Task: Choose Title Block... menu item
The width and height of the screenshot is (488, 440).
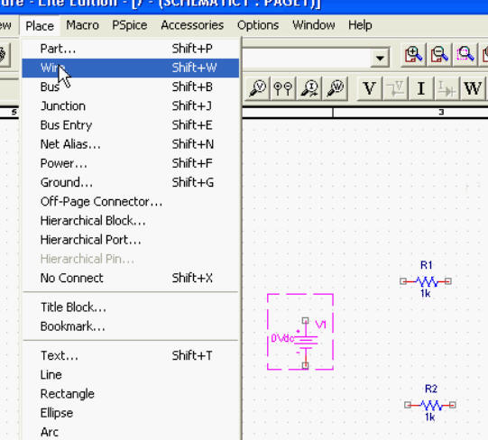Action: pos(131,307)
